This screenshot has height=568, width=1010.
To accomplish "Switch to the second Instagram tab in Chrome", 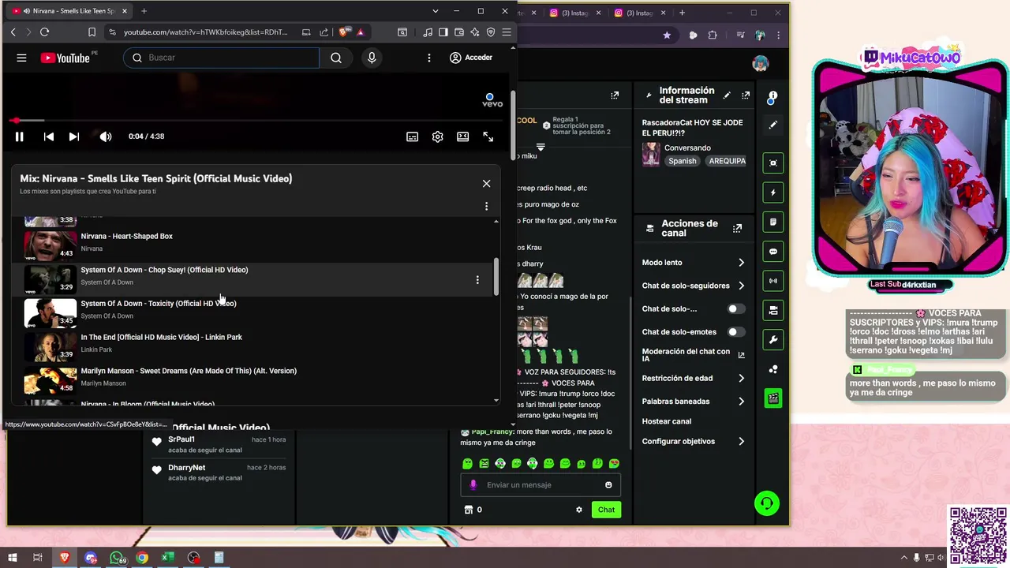I will click(x=640, y=13).
